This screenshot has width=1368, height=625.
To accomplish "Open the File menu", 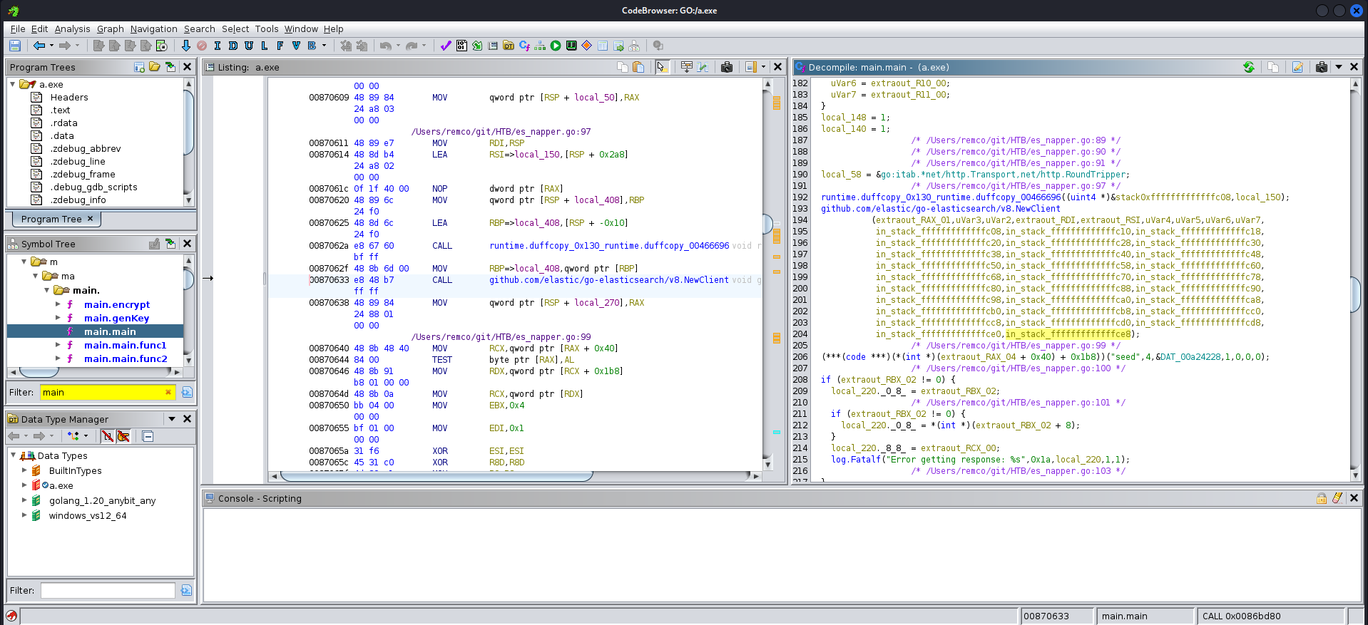I will click(18, 29).
